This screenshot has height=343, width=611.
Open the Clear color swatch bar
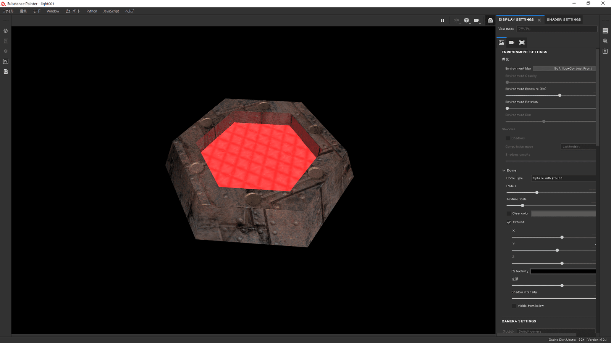point(563,213)
